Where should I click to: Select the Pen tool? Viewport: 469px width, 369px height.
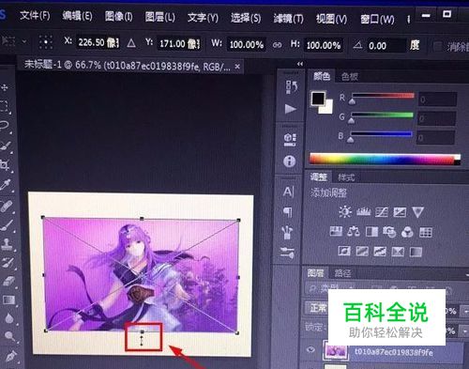click(11, 356)
